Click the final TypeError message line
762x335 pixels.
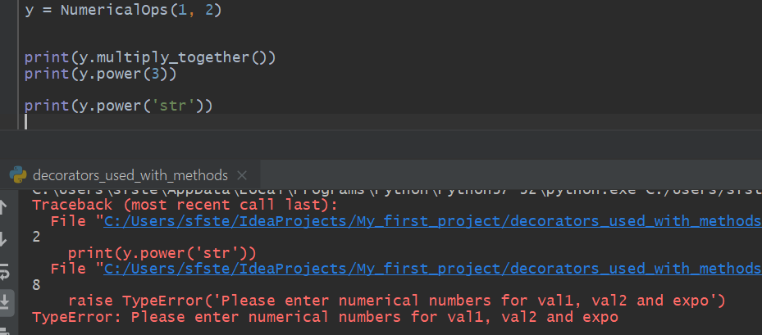[325, 317]
